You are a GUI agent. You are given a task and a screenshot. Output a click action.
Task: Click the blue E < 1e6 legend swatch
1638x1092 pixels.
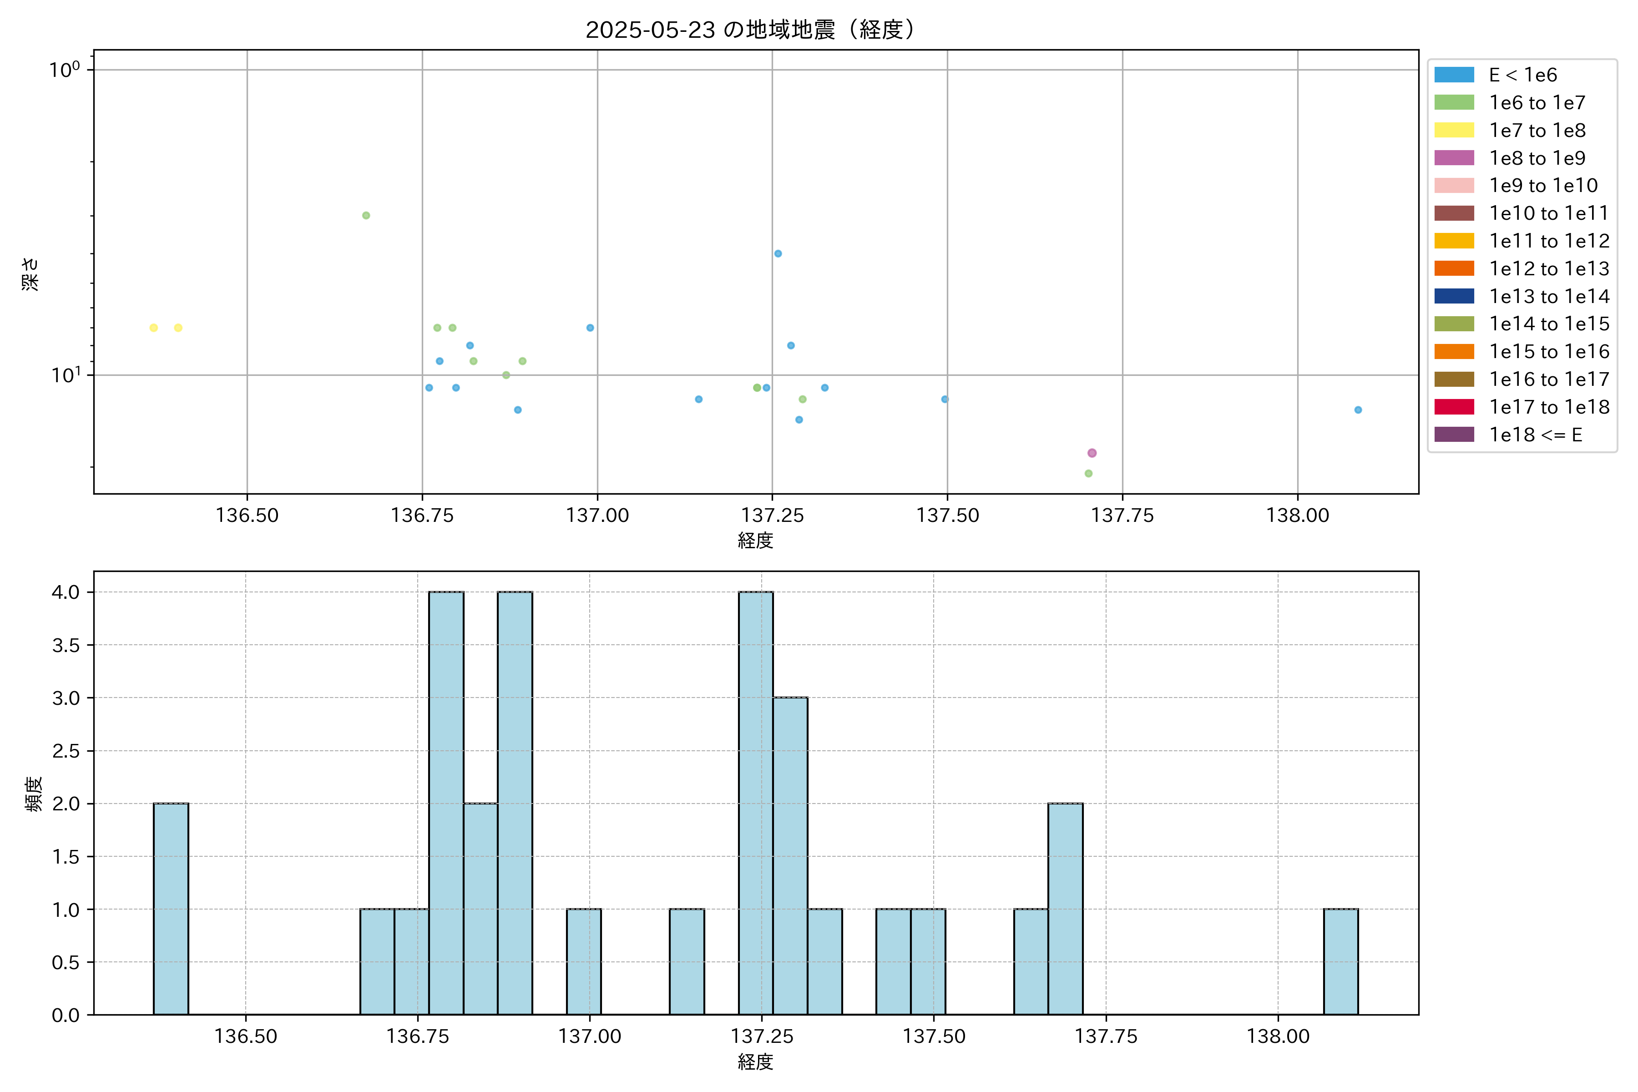click(x=1454, y=75)
